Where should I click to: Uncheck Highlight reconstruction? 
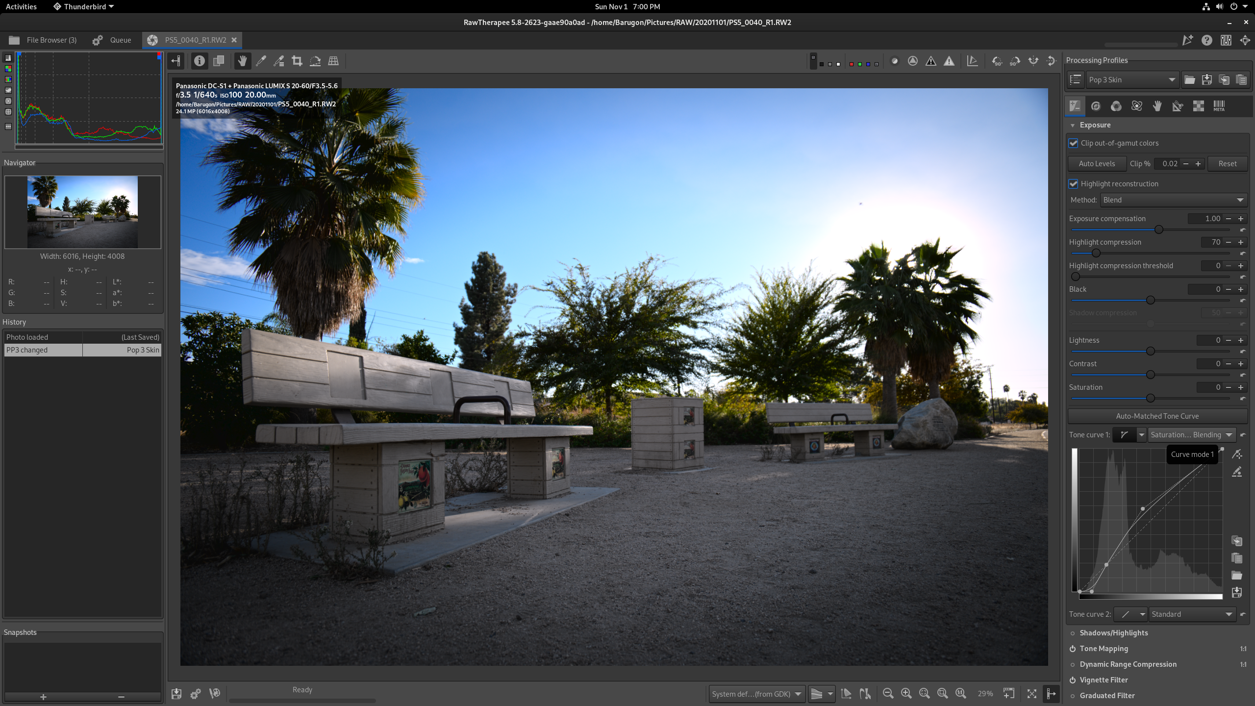click(1074, 184)
